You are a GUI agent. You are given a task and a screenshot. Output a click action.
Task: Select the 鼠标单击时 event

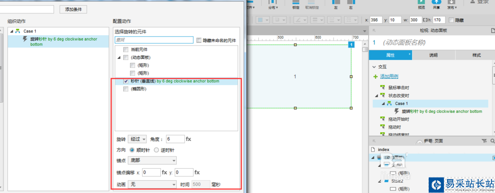coord(398,88)
